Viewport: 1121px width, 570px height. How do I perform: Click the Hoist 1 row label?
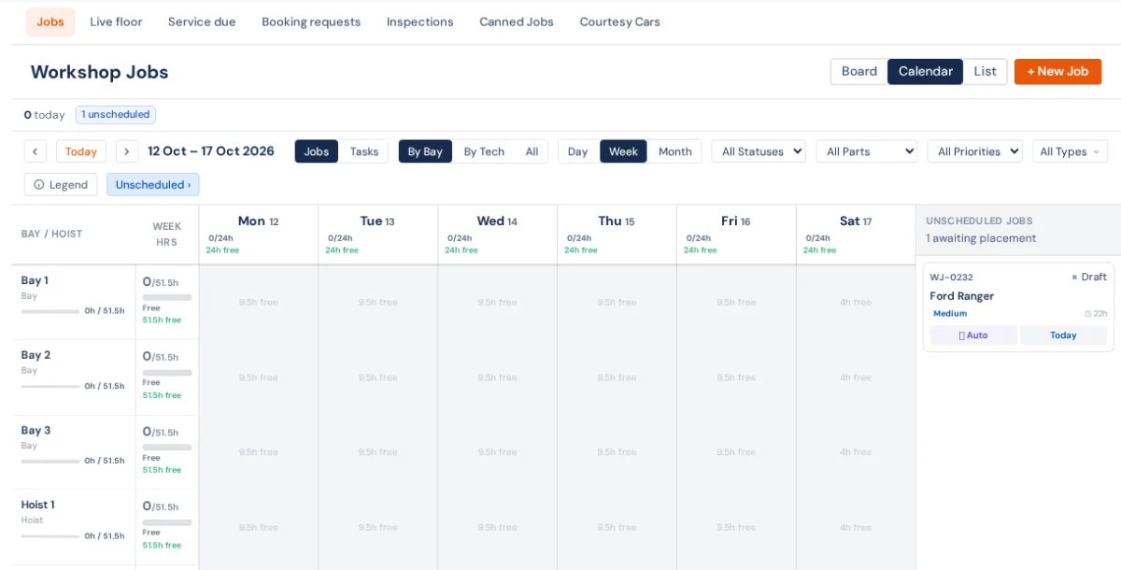coord(38,506)
